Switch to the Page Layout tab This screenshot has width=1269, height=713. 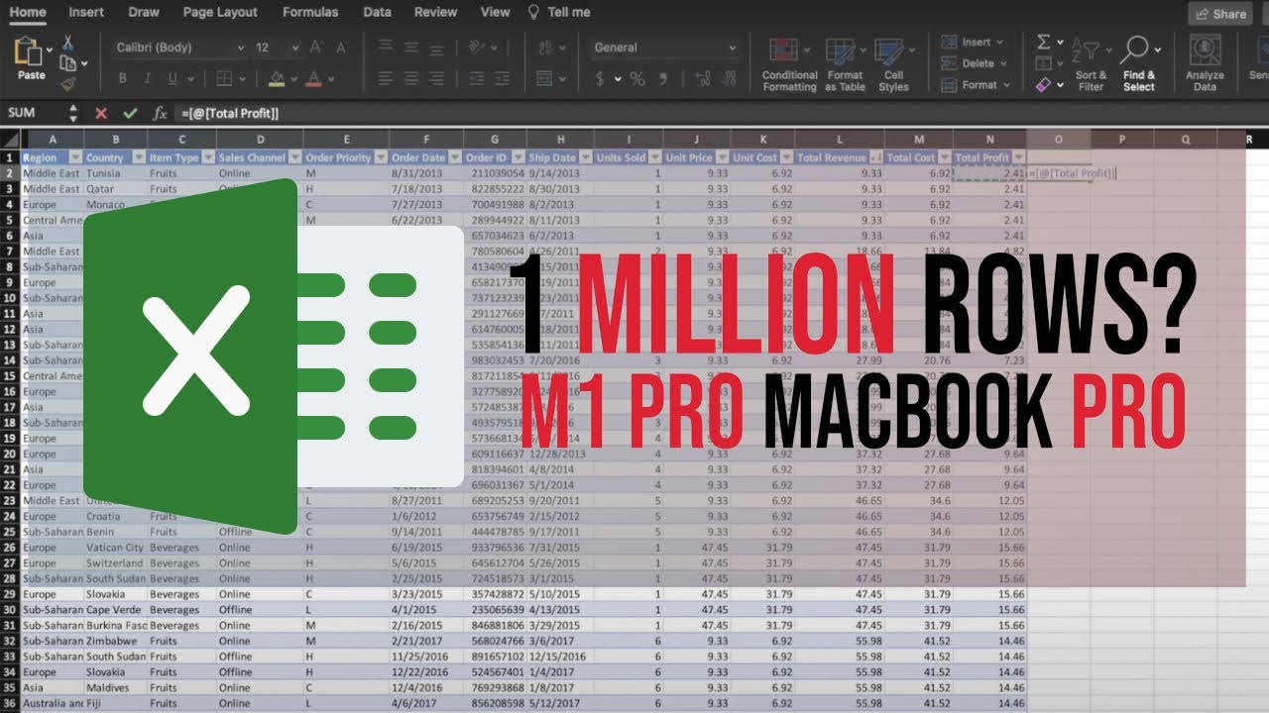[x=220, y=12]
